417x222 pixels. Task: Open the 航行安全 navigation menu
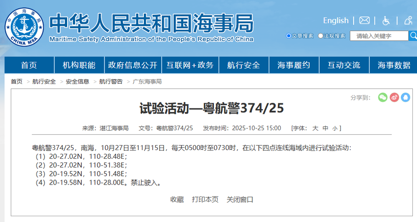pos(244,65)
